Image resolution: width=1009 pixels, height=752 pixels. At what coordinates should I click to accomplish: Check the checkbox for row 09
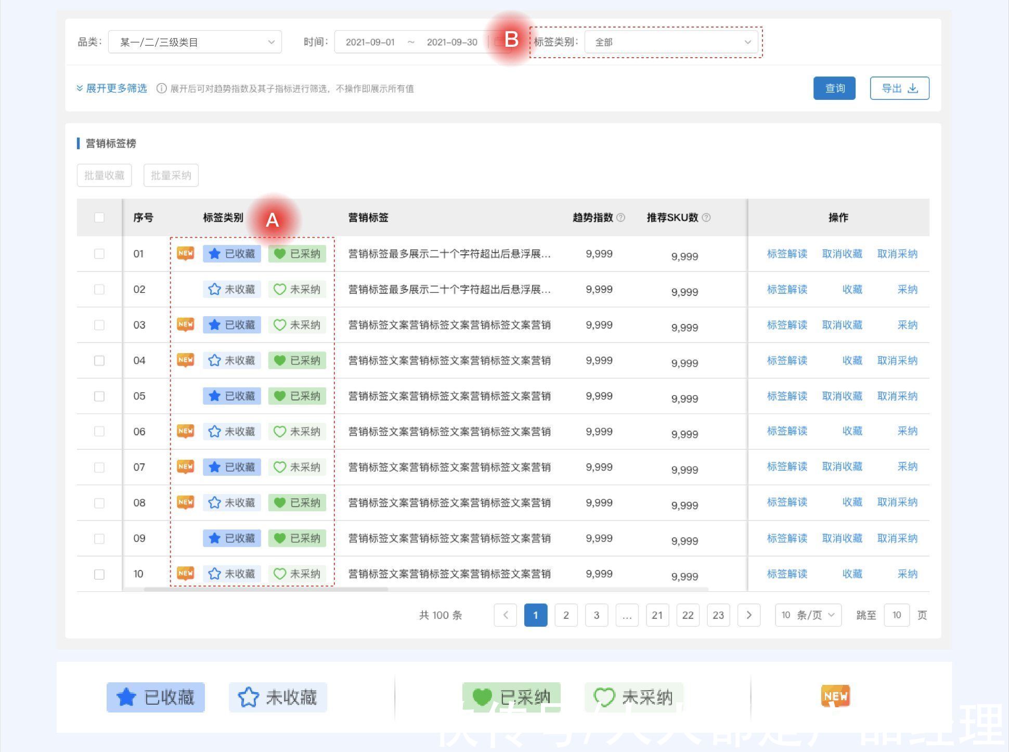[99, 539]
